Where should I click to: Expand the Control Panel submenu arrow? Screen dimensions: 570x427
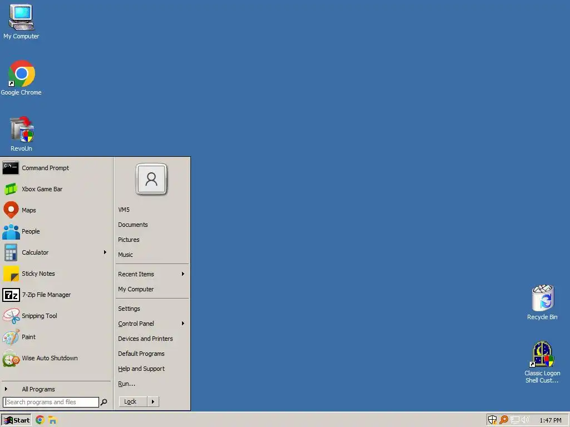183,323
